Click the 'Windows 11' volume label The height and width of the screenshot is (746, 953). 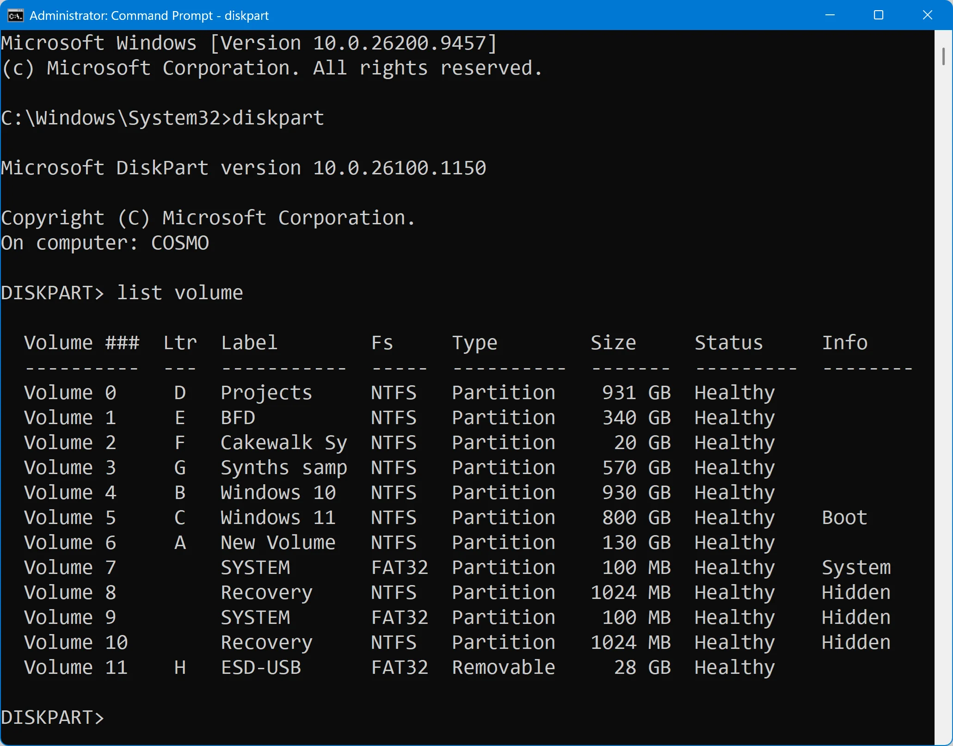pos(278,518)
